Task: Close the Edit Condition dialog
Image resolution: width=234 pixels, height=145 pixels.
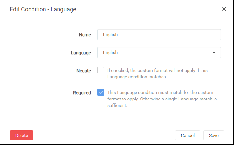Action: click(x=224, y=9)
